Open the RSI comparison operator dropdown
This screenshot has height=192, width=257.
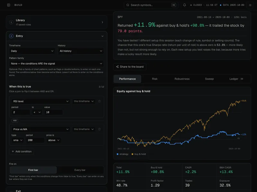[37, 112]
